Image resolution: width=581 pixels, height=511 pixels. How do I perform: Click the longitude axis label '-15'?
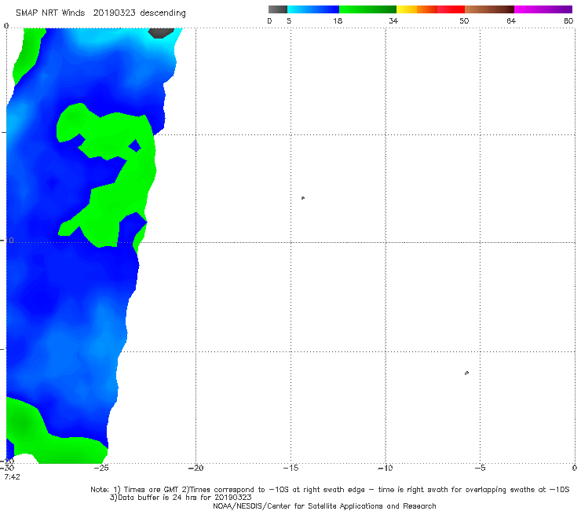click(x=290, y=468)
